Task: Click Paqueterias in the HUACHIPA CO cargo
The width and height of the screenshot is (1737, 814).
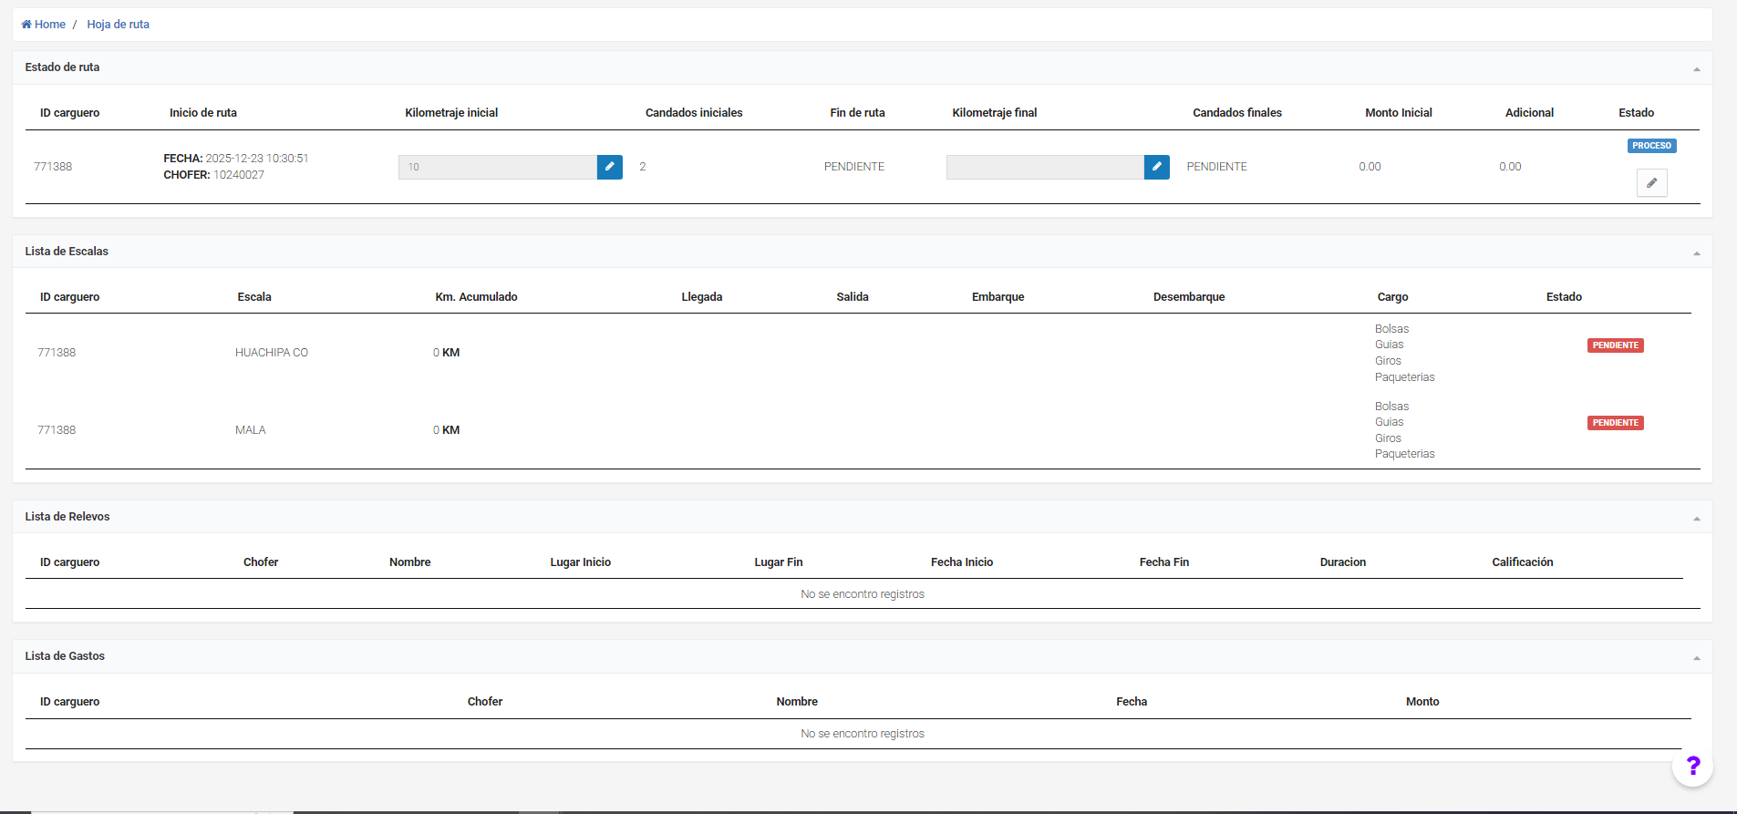Action: click(1404, 377)
